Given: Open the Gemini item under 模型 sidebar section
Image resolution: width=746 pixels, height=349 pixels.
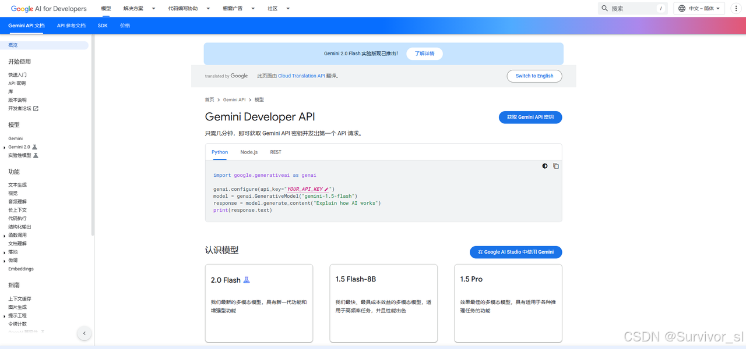Looking at the screenshot, I should (16, 138).
